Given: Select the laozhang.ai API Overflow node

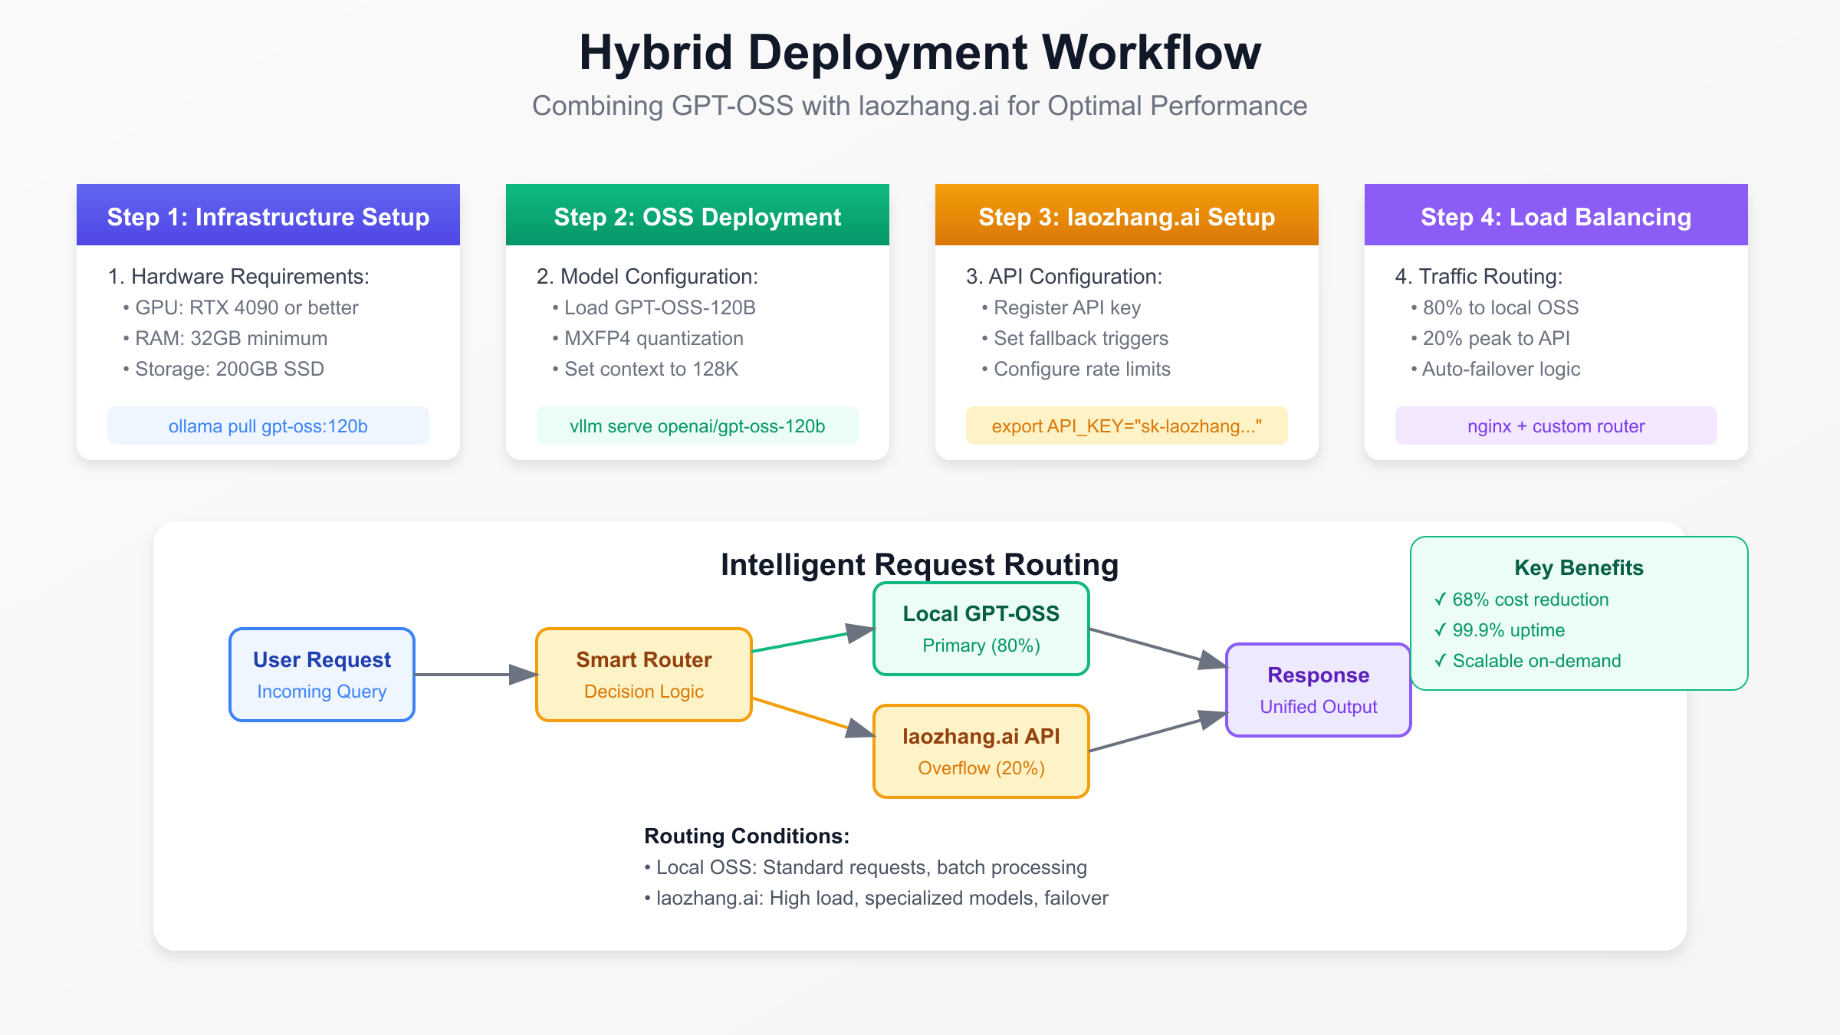Looking at the screenshot, I should coord(981,751).
